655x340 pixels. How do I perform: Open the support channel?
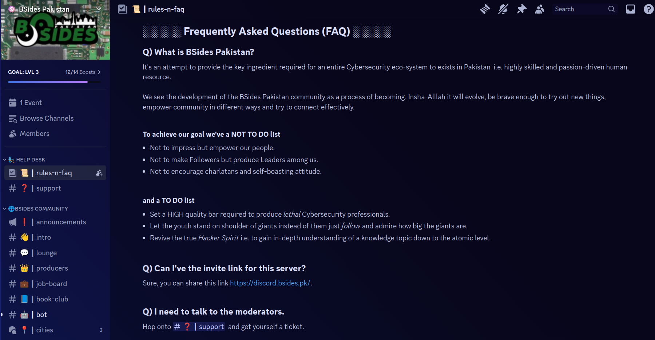pos(48,188)
